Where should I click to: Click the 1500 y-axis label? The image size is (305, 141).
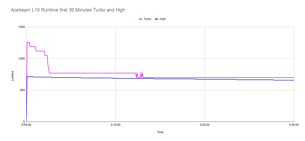(22, 27)
